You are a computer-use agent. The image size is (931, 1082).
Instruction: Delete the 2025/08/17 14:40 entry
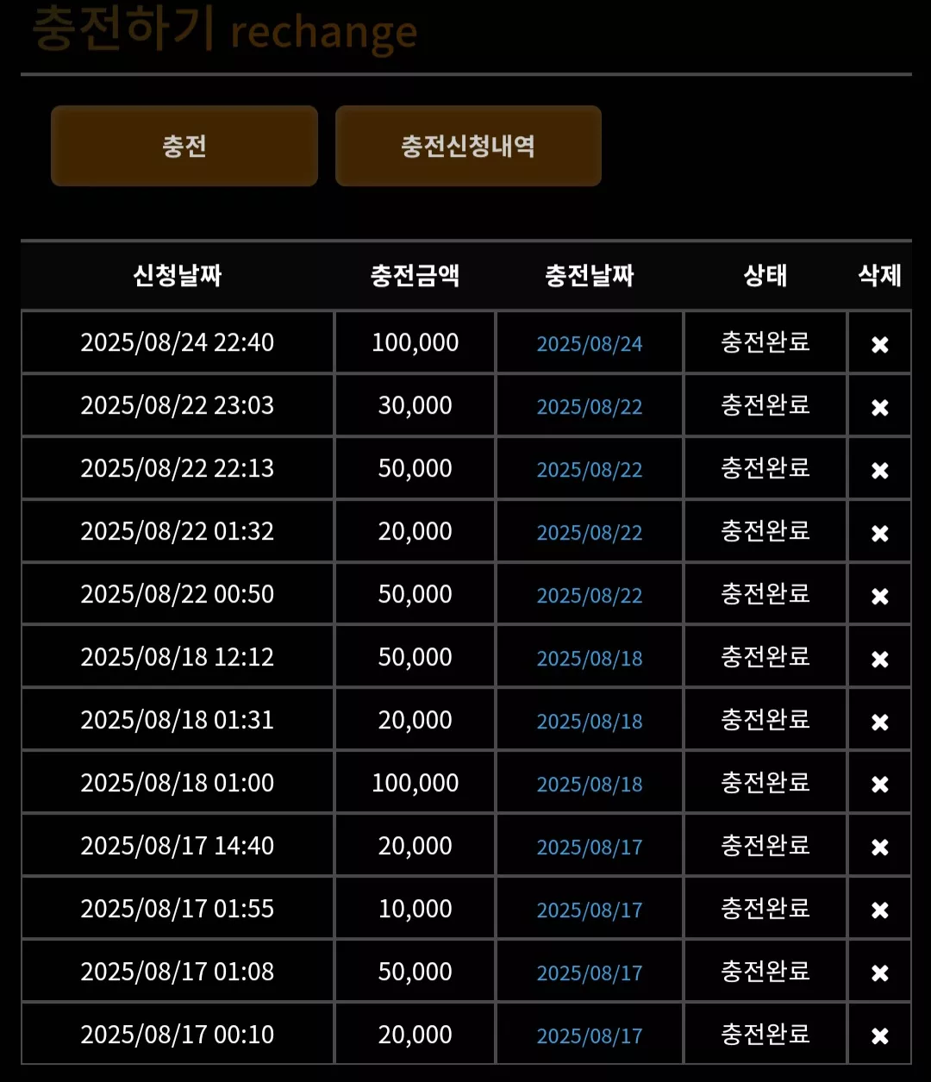click(879, 847)
